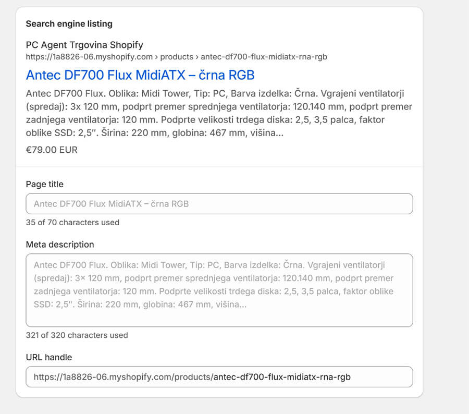469x414 pixels.
Task: Select the 'Search engine listing' heading
Action: pyautogui.click(x=69, y=23)
